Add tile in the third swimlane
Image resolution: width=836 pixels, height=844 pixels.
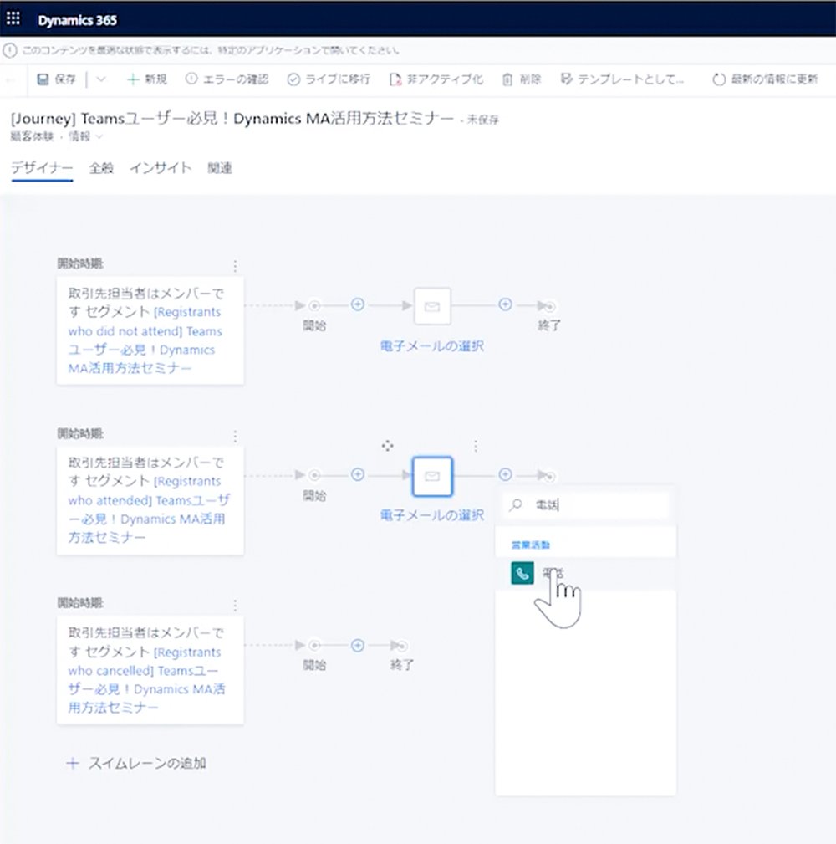(x=358, y=645)
